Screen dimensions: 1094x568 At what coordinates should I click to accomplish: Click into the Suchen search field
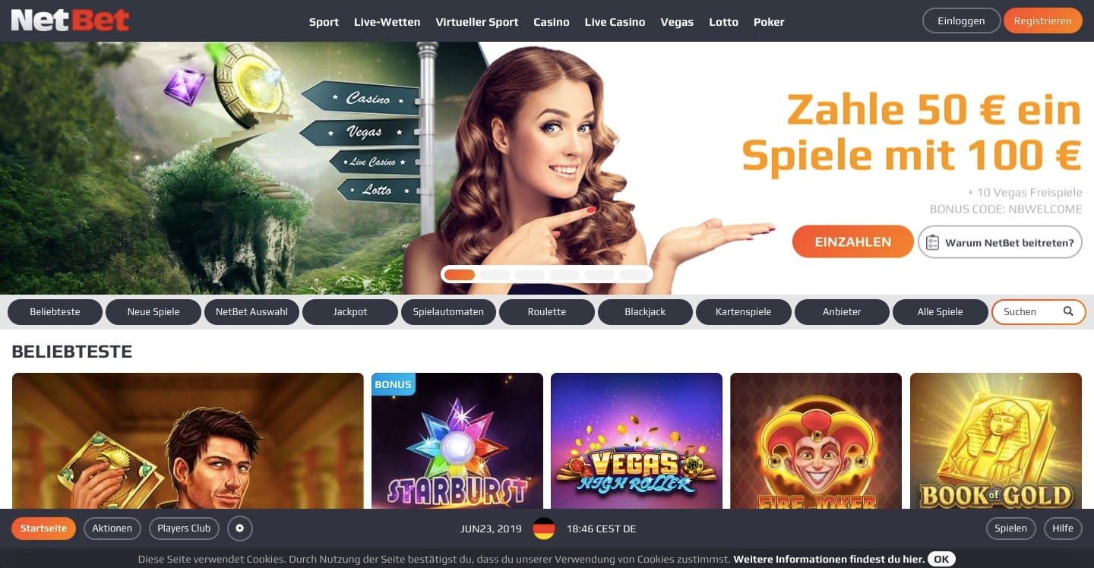pyautogui.click(x=1029, y=311)
